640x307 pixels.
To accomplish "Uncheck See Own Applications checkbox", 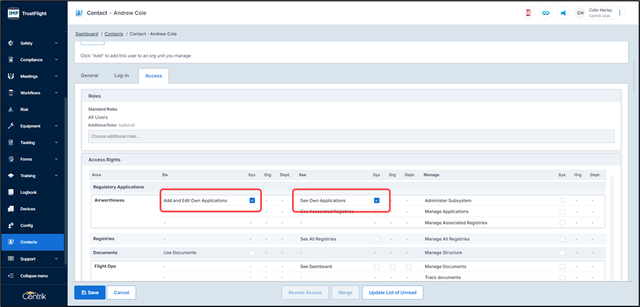I will click(376, 200).
